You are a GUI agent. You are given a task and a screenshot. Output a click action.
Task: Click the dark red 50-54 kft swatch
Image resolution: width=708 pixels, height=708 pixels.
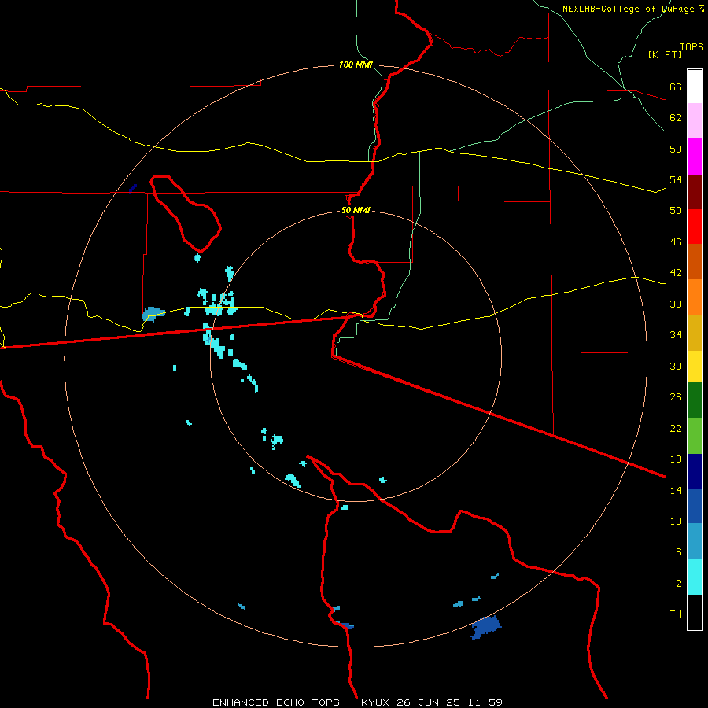pyautogui.click(x=695, y=192)
